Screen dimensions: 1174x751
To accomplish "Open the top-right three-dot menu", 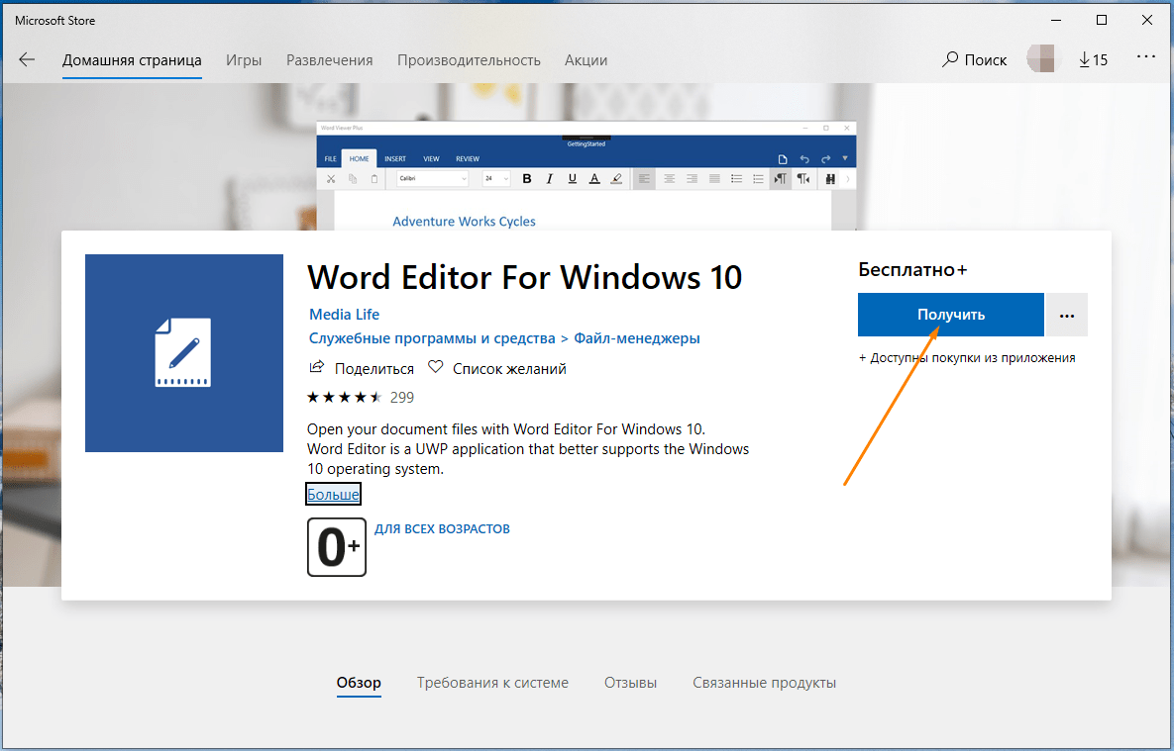I will [x=1146, y=56].
